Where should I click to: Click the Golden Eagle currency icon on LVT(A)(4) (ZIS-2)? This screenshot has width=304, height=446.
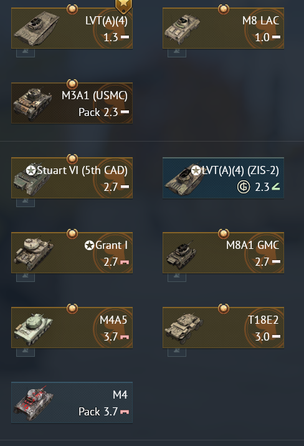coord(244,187)
